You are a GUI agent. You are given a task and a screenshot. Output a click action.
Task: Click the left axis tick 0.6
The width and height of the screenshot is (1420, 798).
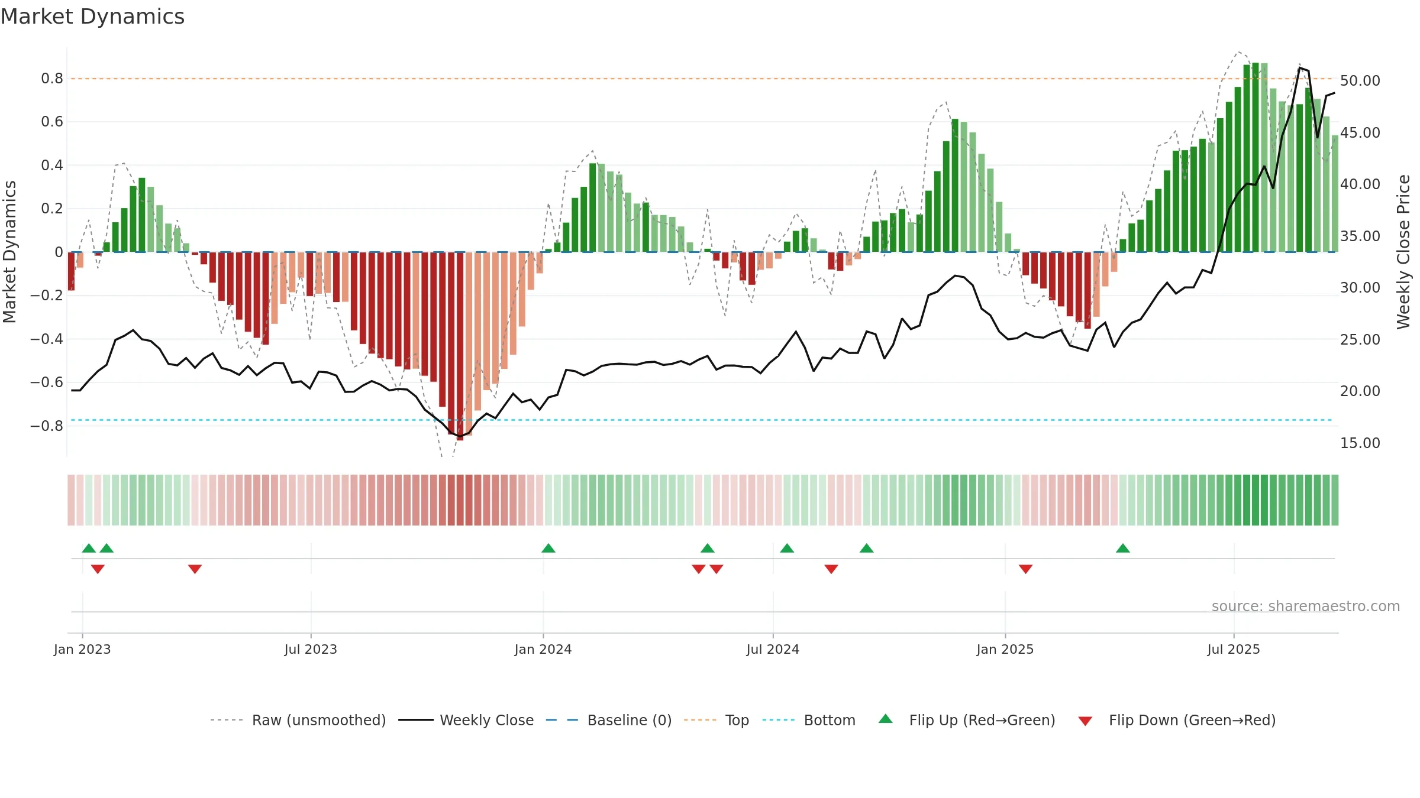coord(52,122)
